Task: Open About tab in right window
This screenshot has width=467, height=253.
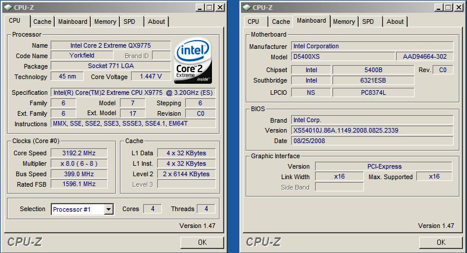Action: tap(395, 22)
